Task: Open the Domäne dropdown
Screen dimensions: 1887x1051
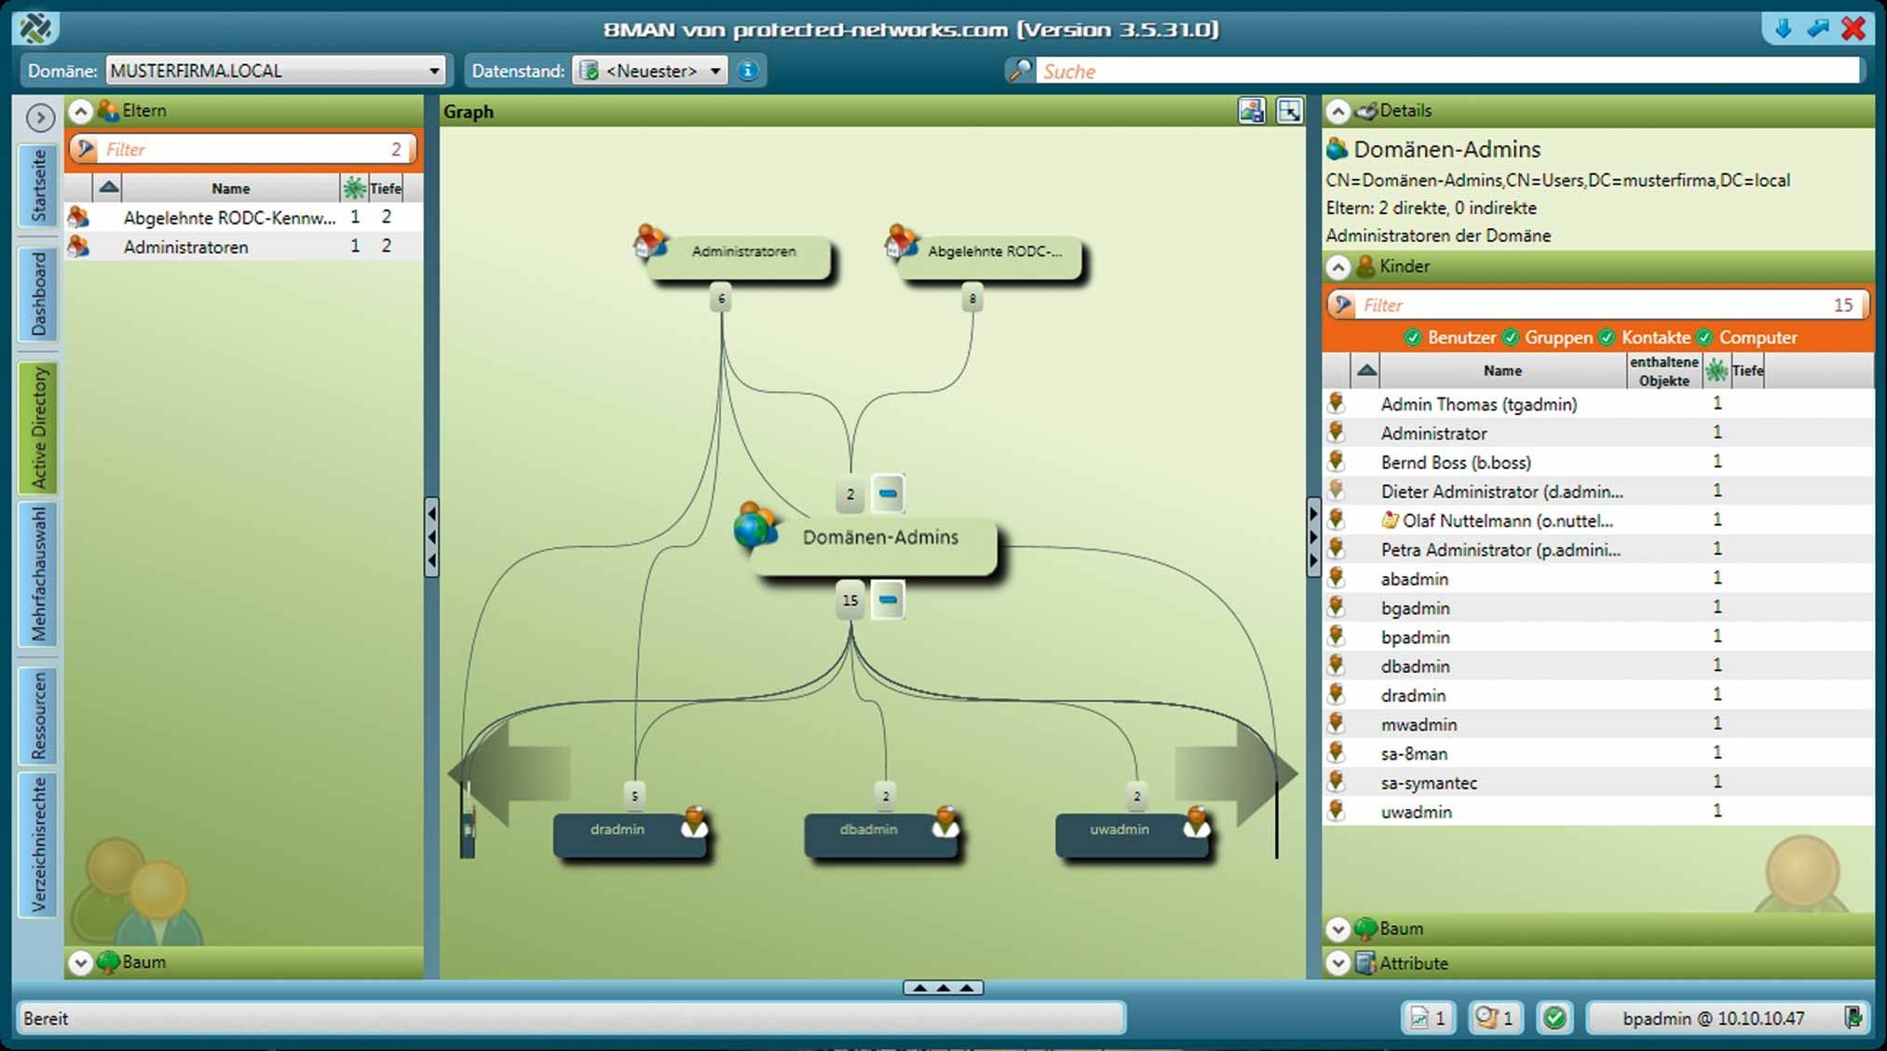Action: point(433,71)
